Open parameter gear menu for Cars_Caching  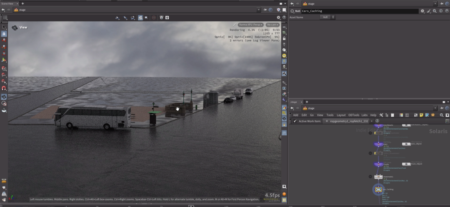pyautogui.click(x=423, y=11)
